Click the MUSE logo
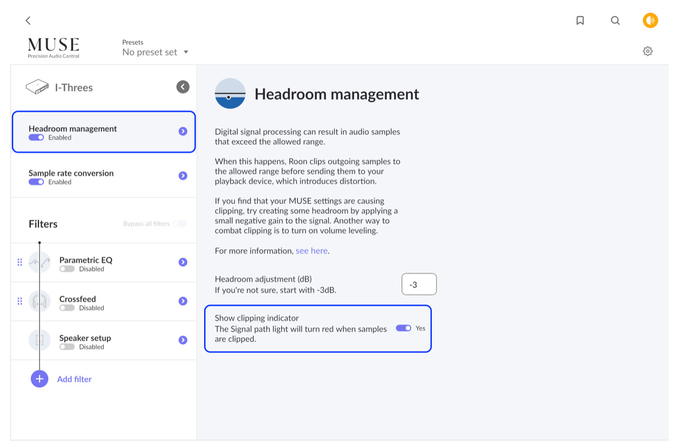Screen dimensions: 678x448 coord(54,48)
